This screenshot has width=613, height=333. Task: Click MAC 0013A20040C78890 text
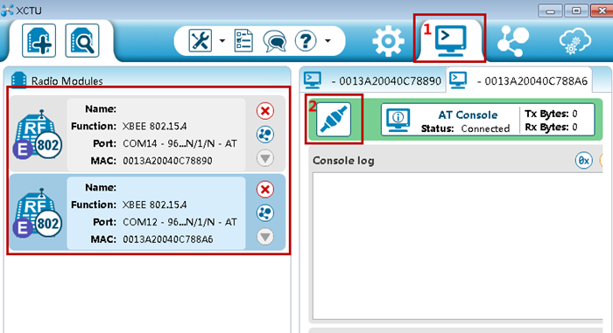[x=168, y=161]
